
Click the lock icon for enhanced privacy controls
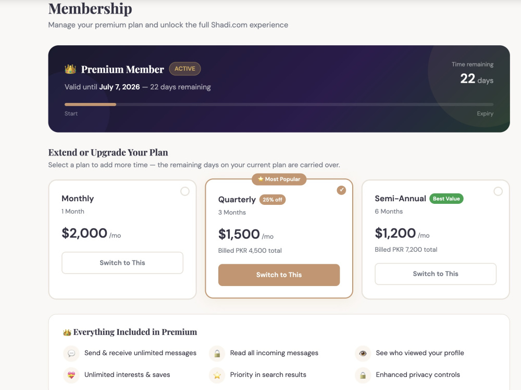click(363, 375)
